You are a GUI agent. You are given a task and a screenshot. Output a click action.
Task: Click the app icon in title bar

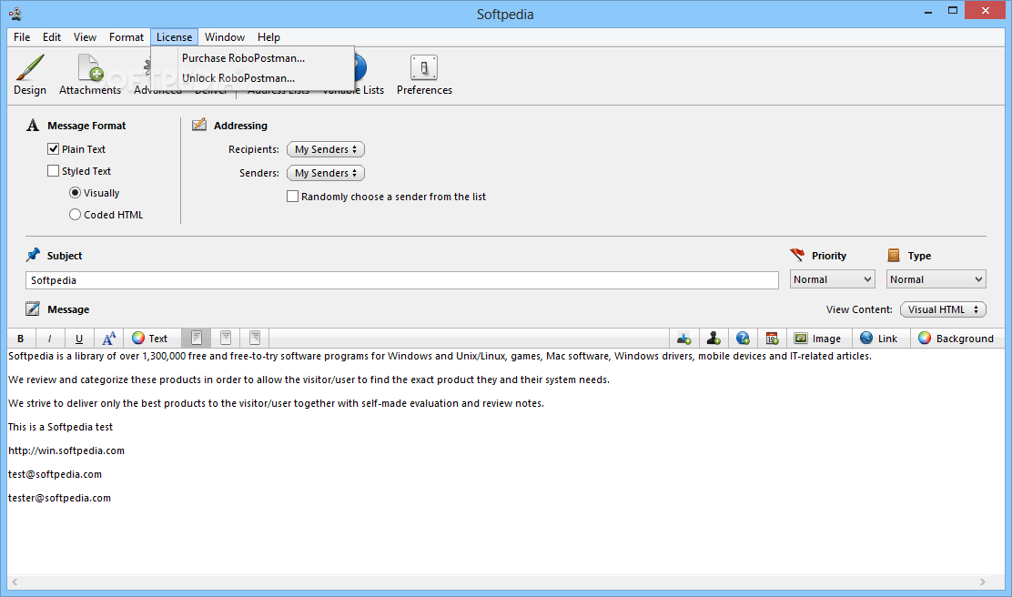pyautogui.click(x=15, y=14)
